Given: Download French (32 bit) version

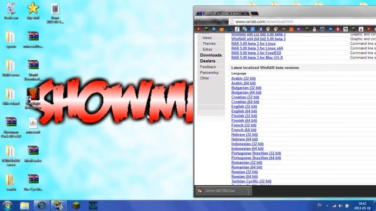Looking at the screenshot, I should (244, 125).
